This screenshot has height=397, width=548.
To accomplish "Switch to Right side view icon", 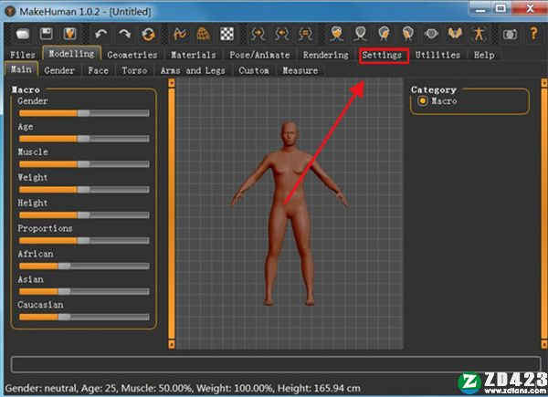I will [x=385, y=34].
